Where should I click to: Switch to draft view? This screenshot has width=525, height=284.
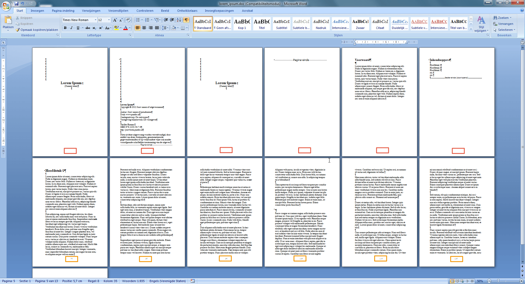(x=472, y=281)
